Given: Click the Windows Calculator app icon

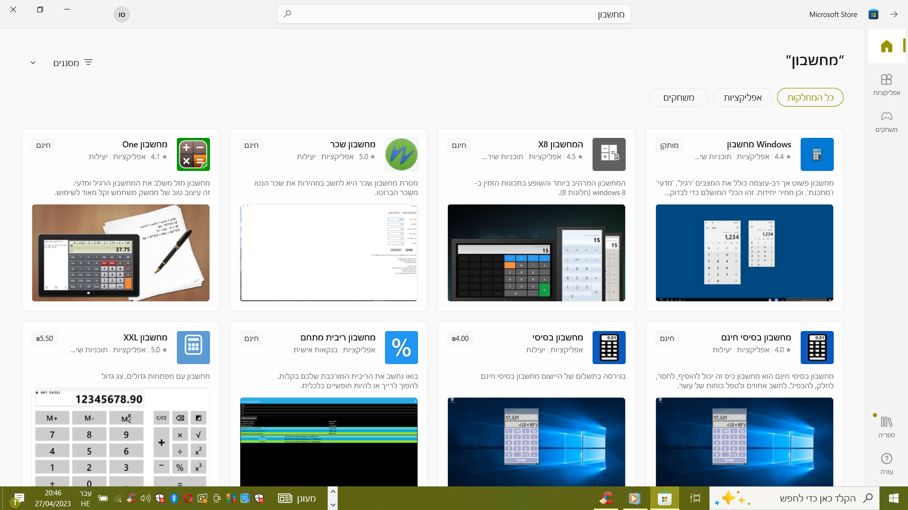Looking at the screenshot, I should pyautogui.click(x=817, y=154).
